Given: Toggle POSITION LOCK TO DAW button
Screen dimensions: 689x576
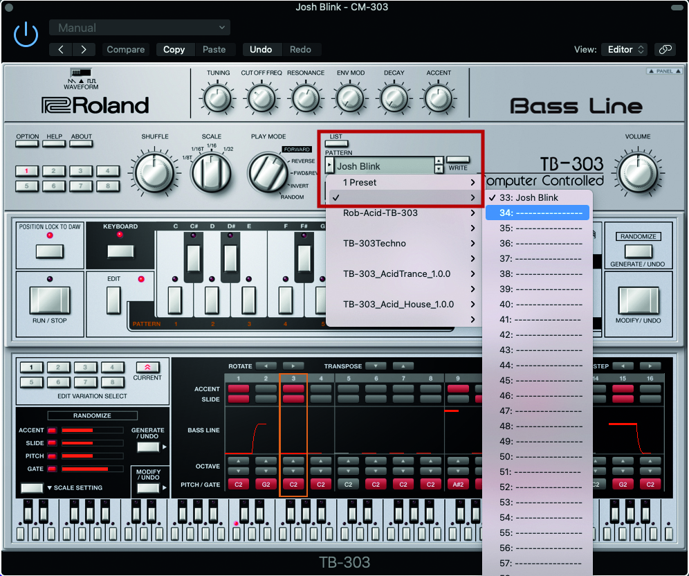Looking at the screenshot, I should click(x=50, y=251).
